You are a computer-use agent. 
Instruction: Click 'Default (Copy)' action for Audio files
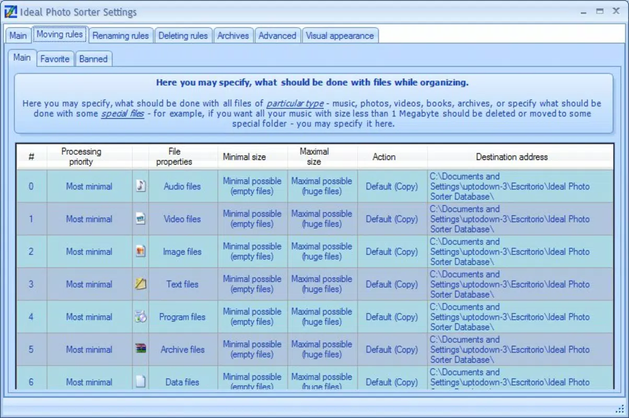point(392,186)
